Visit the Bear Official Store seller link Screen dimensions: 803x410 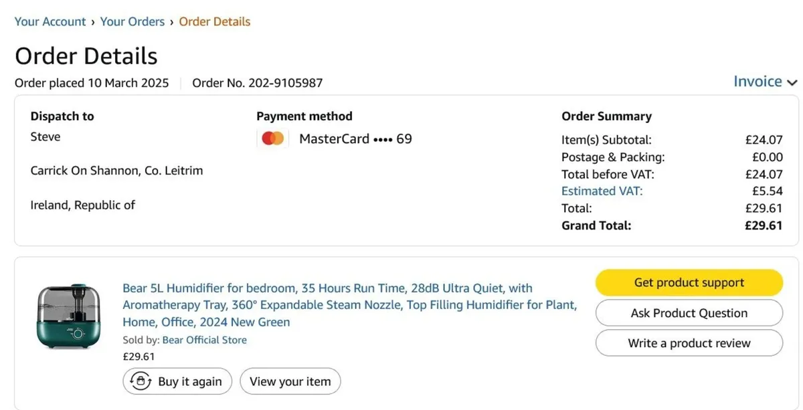[204, 340]
